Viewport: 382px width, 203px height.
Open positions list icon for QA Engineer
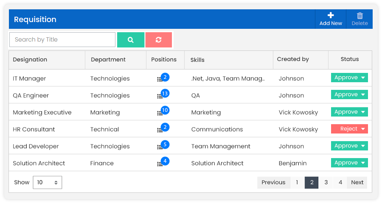[160, 96]
